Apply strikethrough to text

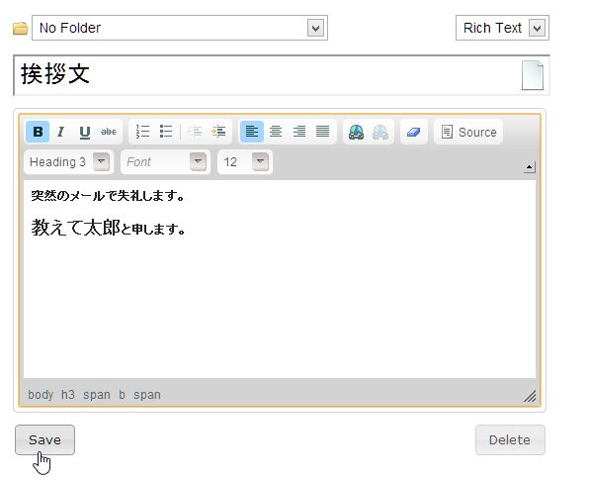tap(109, 132)
